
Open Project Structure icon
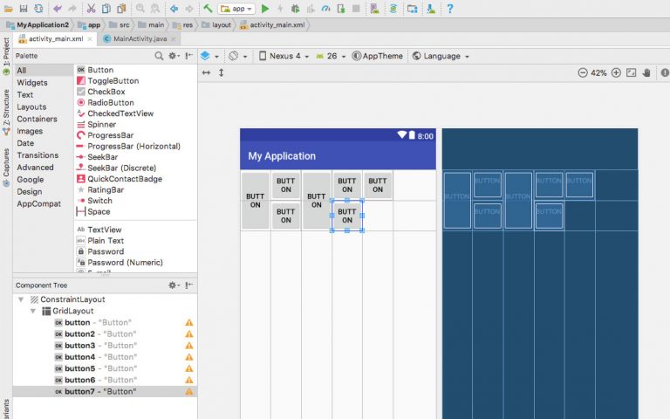coord(413,9)
